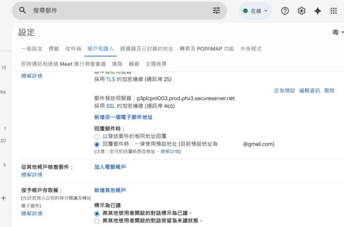The width and height of the screenshot is (344, 227).
Task: Open the 粵 input language dropdown
Action: (x=338, y=33)
